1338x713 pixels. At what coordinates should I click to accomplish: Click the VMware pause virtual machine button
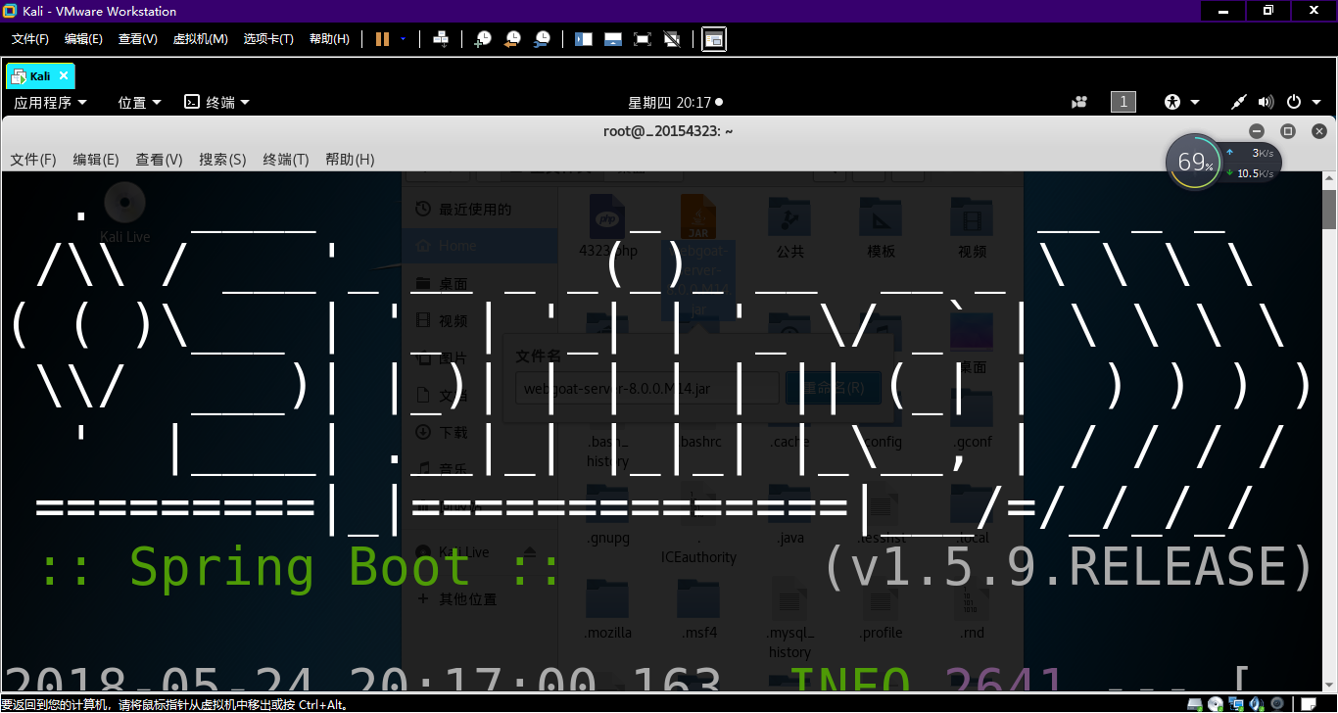click(x=382, y=39)
